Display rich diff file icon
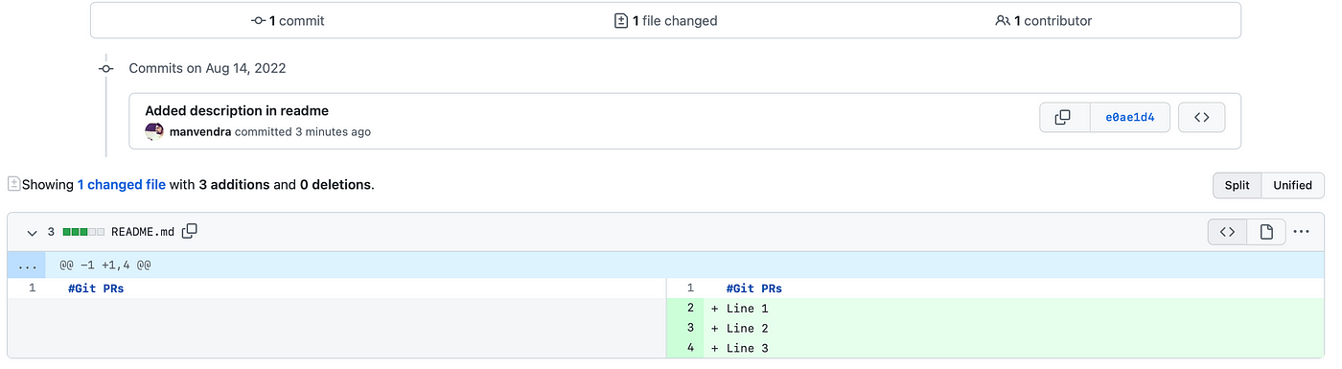 click(1266, 232)
